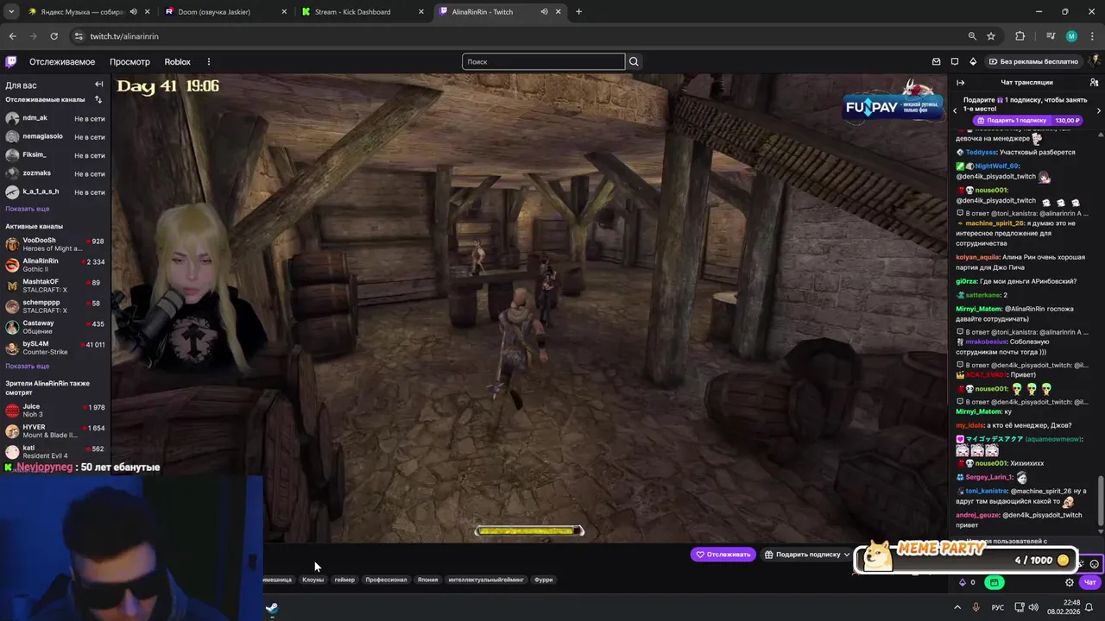Click chat scrollbar thumb
The image size is (1105, 621).
(1101, 501)
